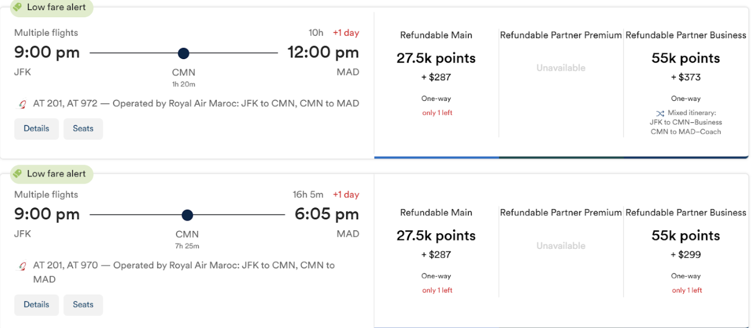View Seats for the 16h 5m flight

tap(83, 305)
